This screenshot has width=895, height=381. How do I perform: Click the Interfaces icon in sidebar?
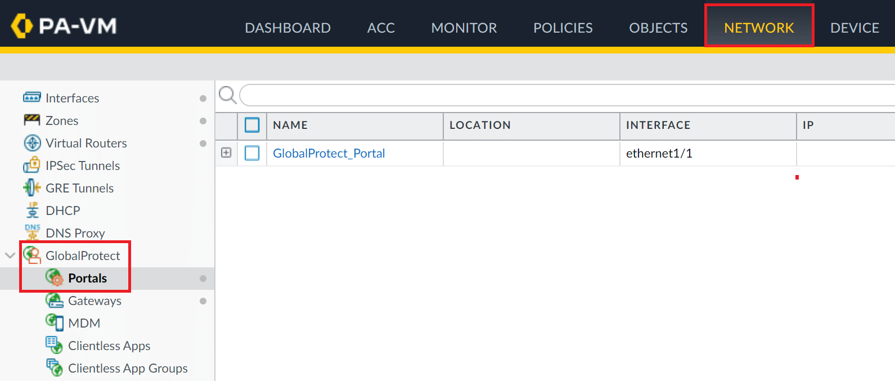tap(32, 97)
